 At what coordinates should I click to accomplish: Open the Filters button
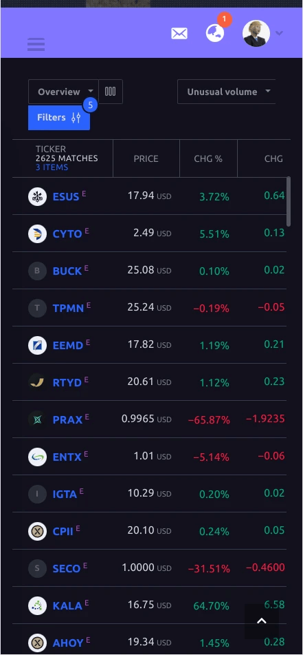(x=59, y=118)
